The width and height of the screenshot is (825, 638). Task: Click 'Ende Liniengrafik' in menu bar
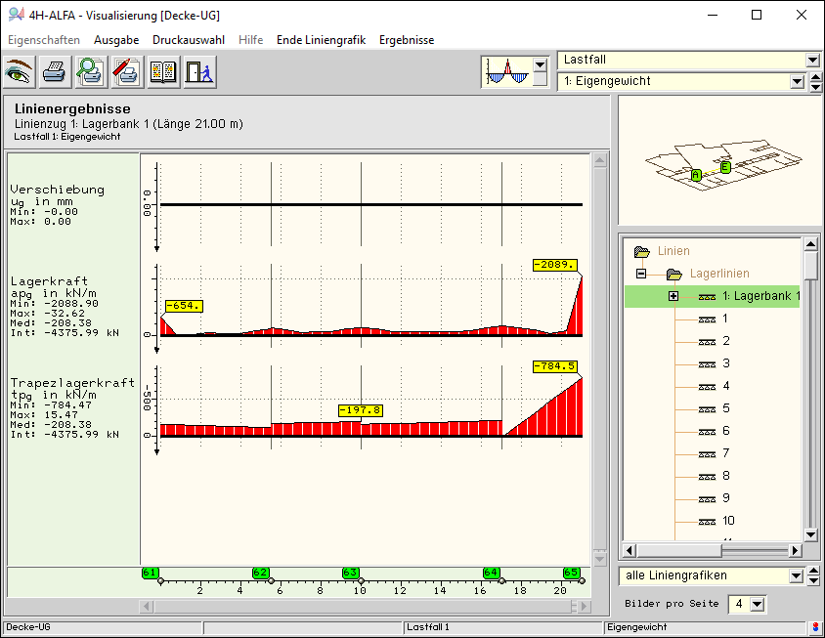(x=321, y=40)
